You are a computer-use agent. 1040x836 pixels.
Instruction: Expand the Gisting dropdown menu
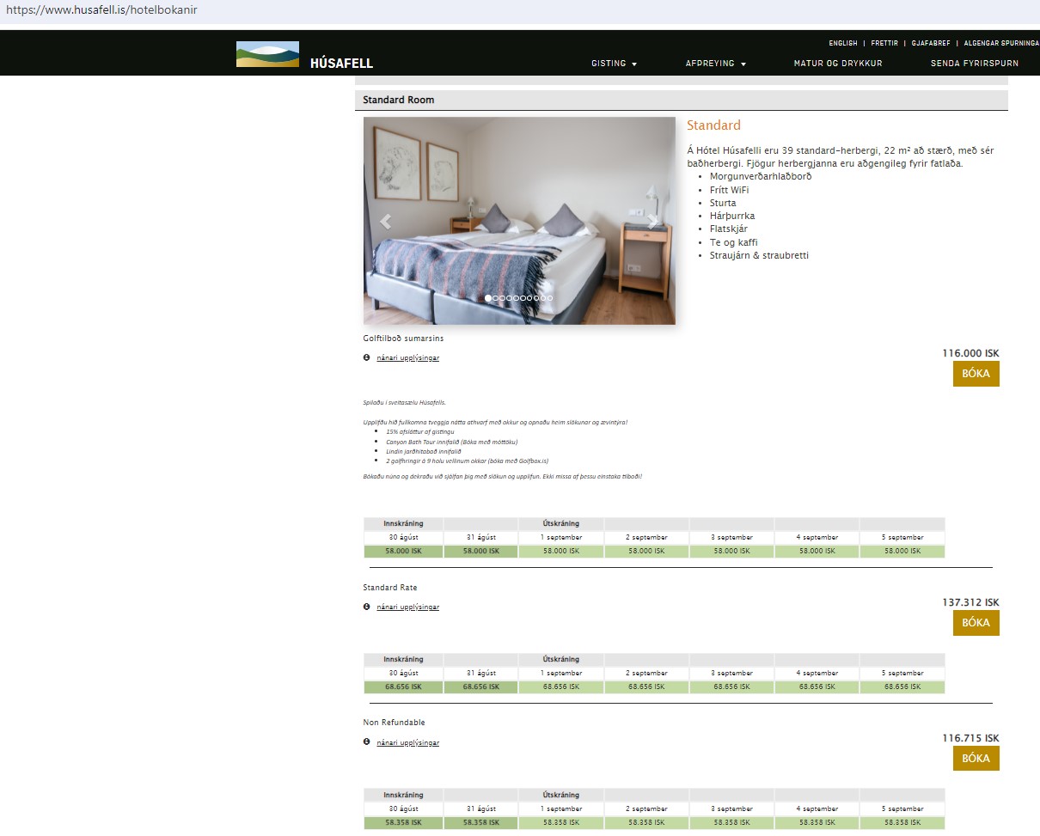coord(614,64)
